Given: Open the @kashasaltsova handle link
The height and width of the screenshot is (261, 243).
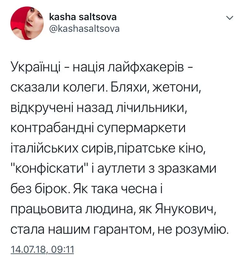Looking at the screenshot, I should [84, 29].
